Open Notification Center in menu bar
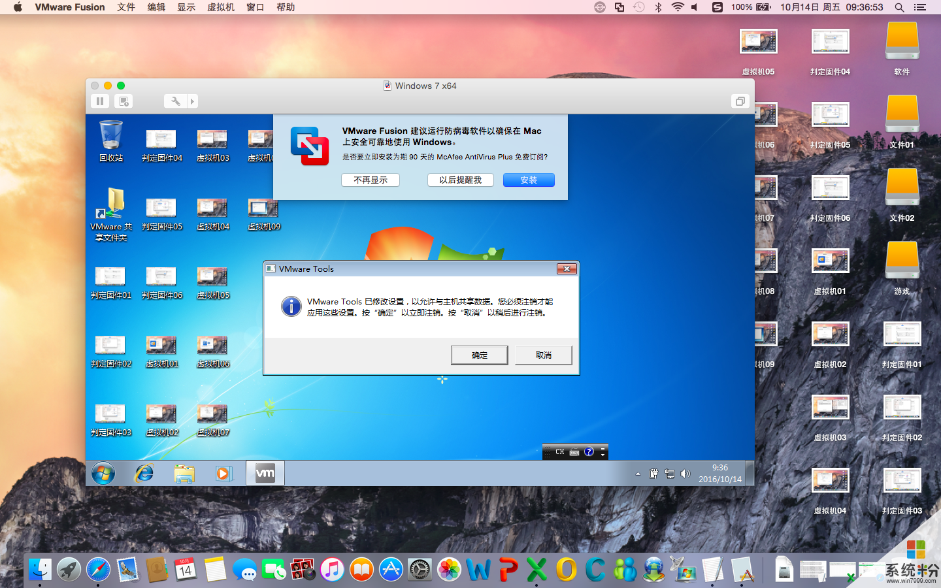 (920, 7)
